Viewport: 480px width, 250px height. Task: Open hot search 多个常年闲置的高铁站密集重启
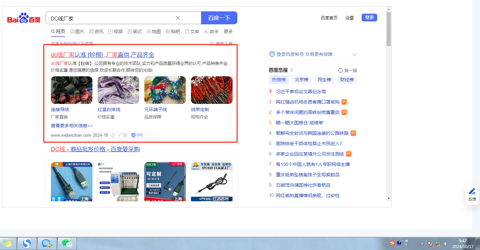point(308,112)
